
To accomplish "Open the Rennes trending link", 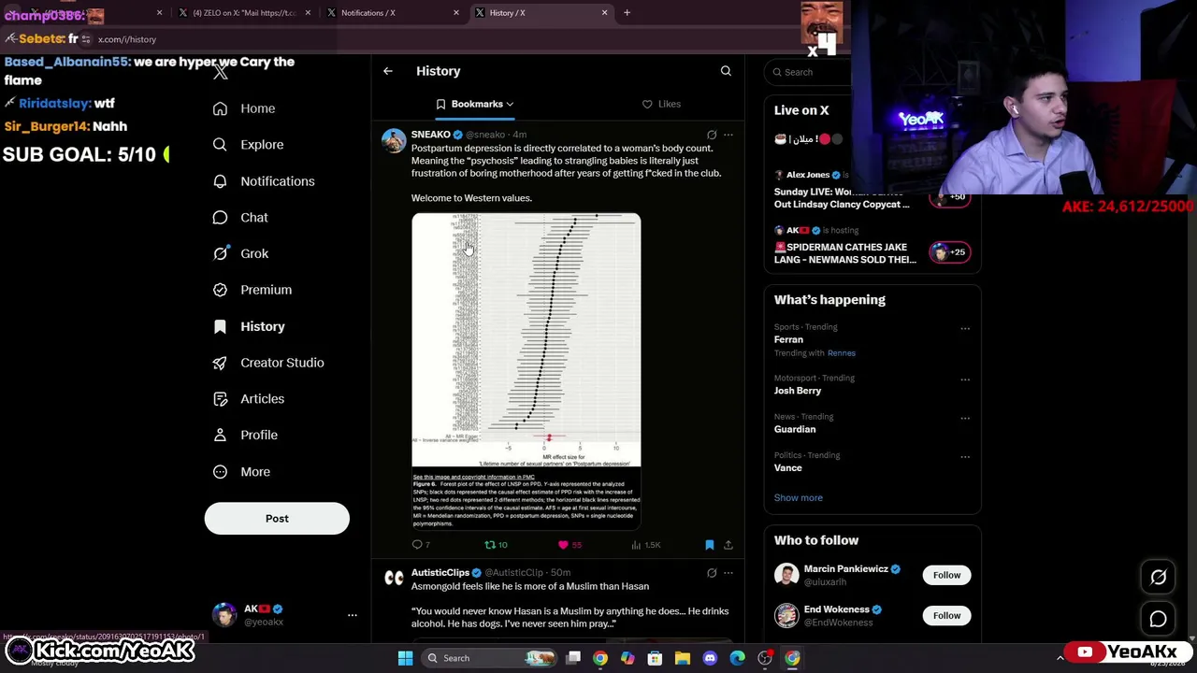I will tap(842, 353).
